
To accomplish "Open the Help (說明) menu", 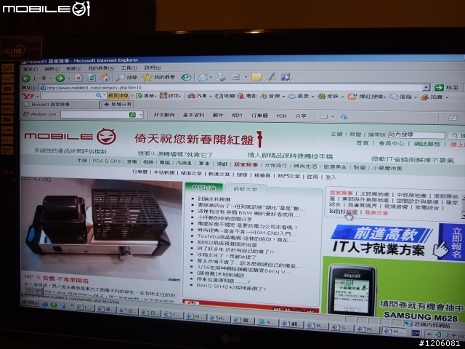I will point(153,68).
